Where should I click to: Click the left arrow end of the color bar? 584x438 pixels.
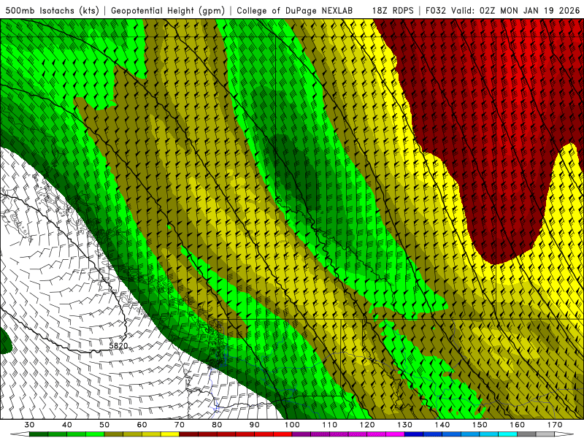coord(20,434)
